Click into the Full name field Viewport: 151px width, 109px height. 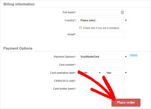102,12
